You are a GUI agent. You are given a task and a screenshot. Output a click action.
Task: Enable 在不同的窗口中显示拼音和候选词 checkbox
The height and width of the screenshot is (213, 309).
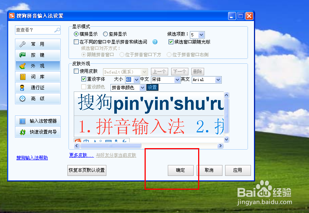(x=76, y=42)
